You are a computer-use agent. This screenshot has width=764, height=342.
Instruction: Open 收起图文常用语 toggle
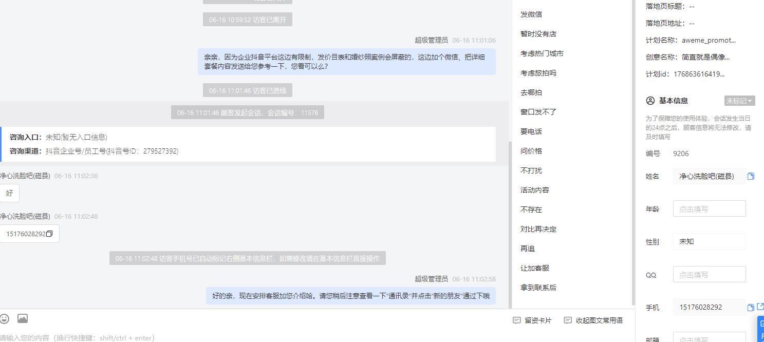[x=593, y=320]
